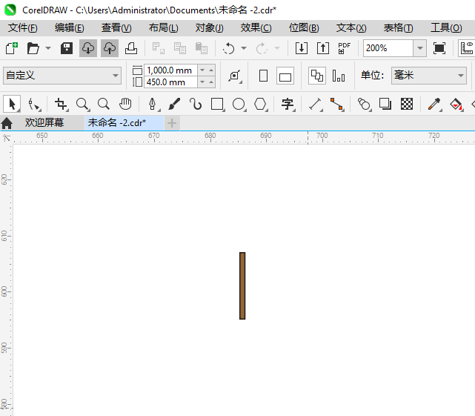This screenshot has width=475, height=416.
Task: Click the Import icon with down arrow
Action: [x=302, y=48]
